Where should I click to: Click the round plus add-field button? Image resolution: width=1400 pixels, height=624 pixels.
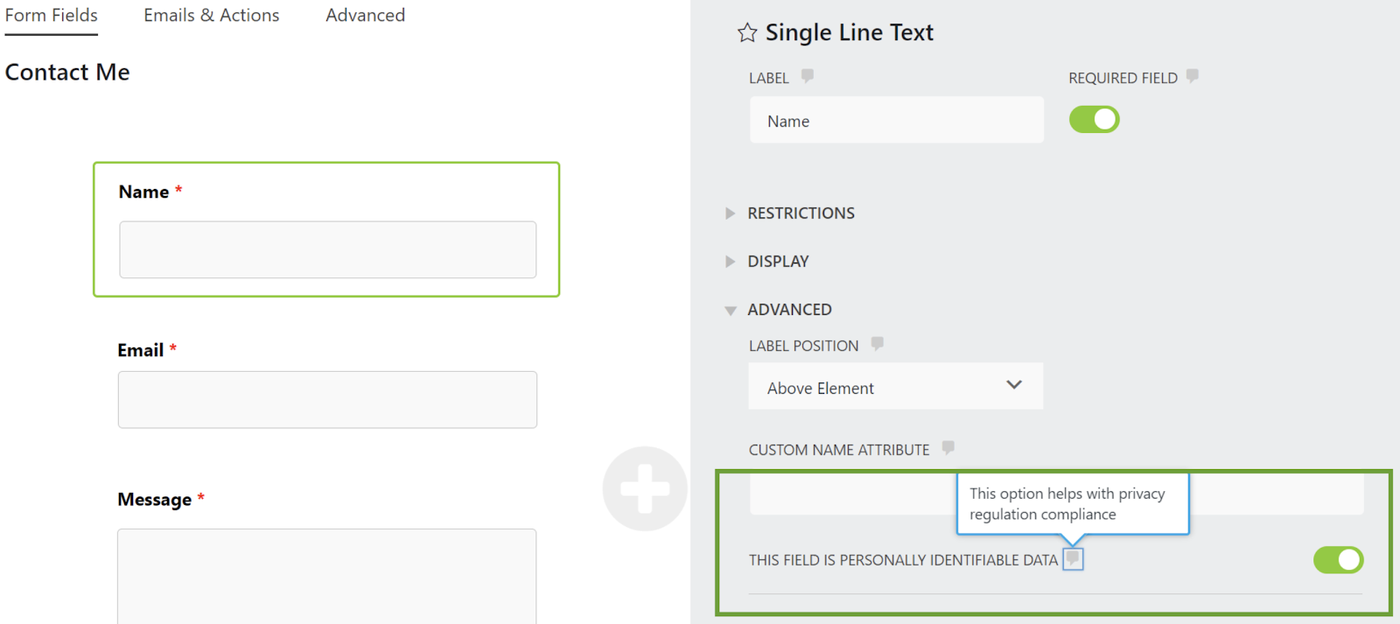645,488
